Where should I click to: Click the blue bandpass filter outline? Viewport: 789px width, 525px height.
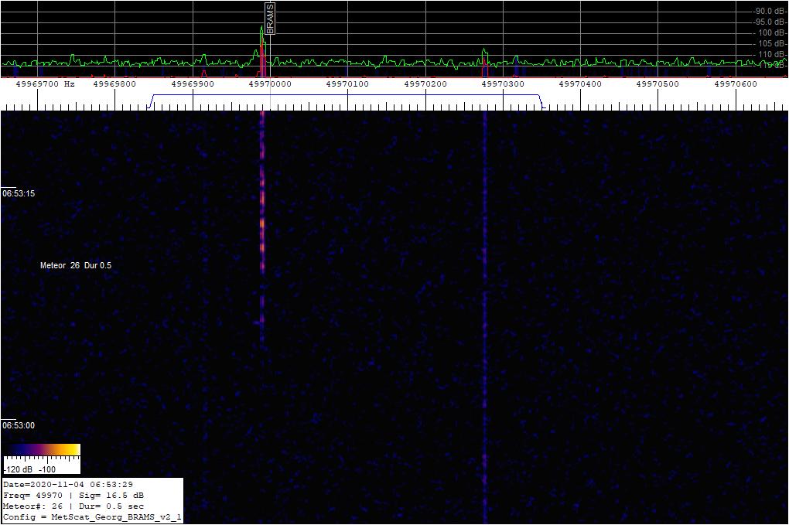pos(347,101)
